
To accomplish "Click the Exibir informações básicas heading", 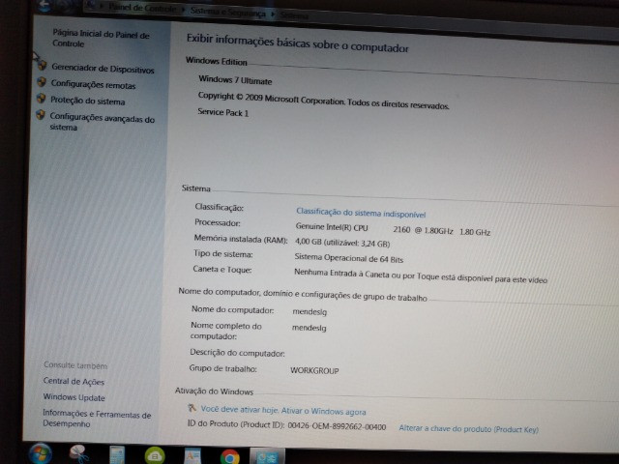I will click(297, 43).
